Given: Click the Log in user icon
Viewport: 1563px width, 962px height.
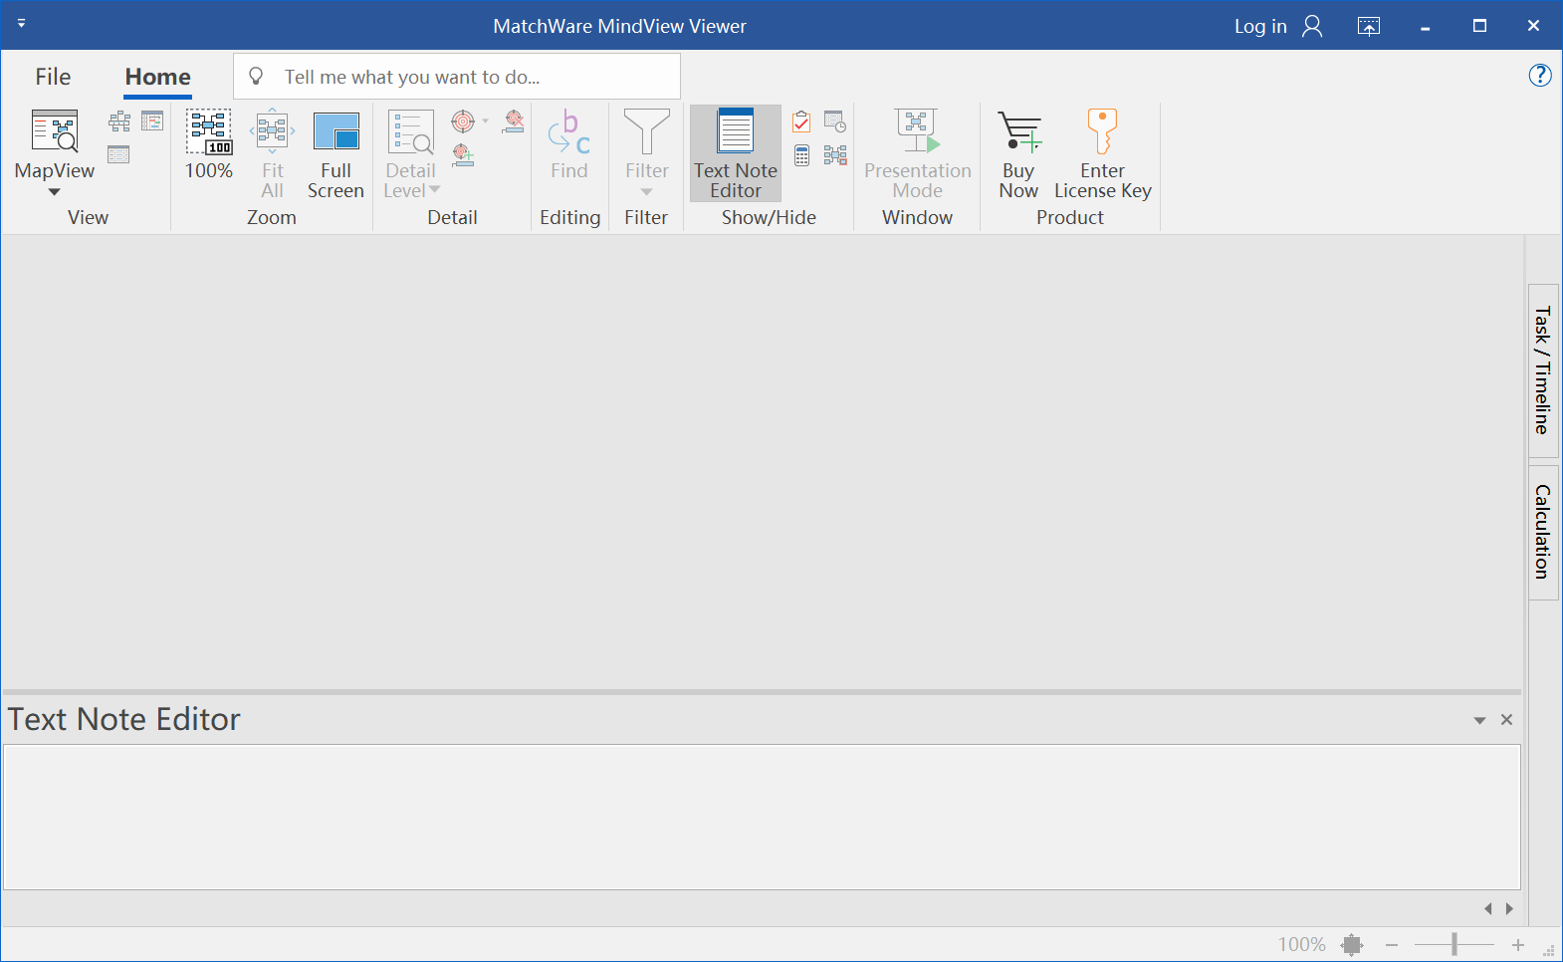Looking at the screenshot, I should pyautogui.click(x=1312, y=26).
